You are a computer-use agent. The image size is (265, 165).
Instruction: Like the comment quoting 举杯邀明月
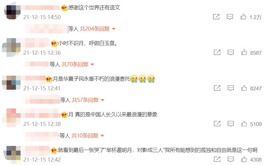pos(244,159)
